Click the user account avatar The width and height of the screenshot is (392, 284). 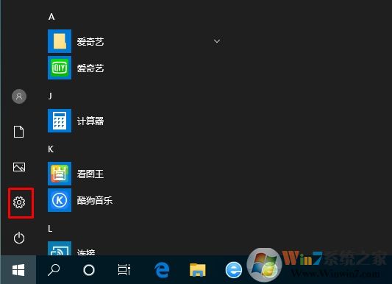tap(19, 96)
